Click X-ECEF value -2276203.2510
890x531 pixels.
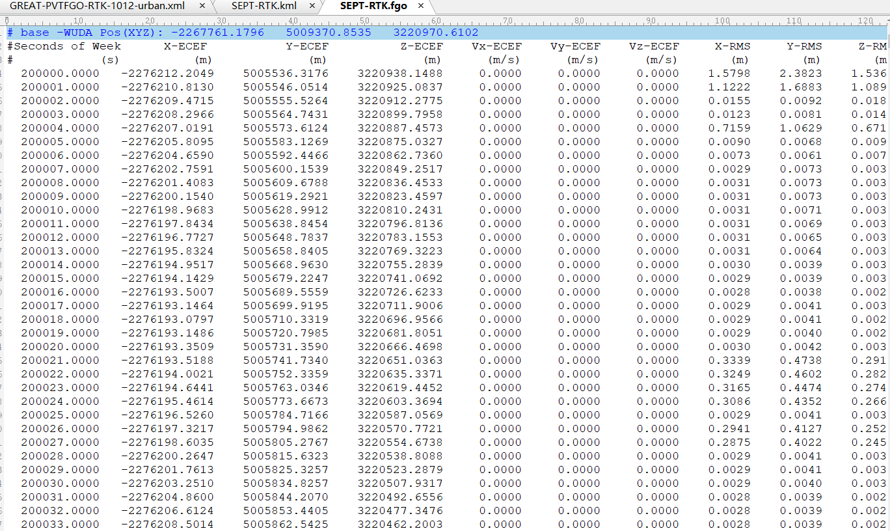(168, 483)
